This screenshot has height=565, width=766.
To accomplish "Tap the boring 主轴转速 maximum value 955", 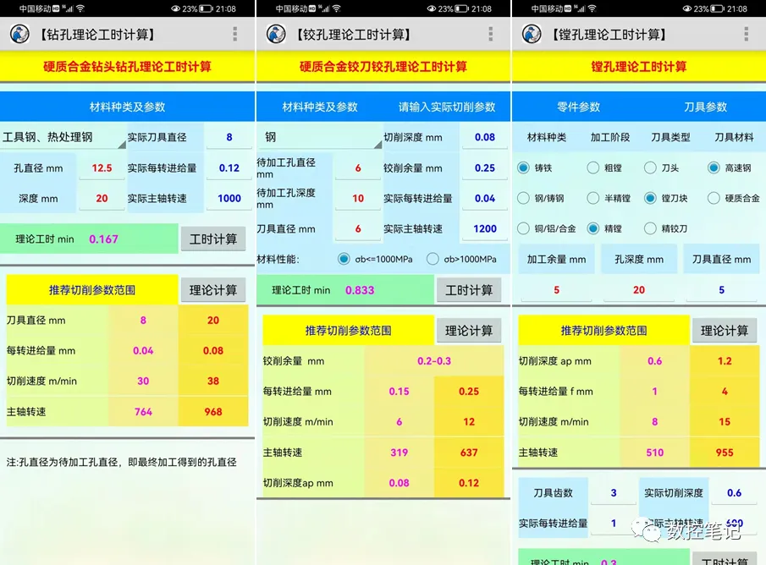I will point(725,453).
